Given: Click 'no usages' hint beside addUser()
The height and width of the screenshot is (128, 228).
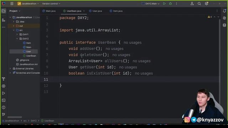Looking at the screenshot, I should pyautogui.click(x=115, y=49).
